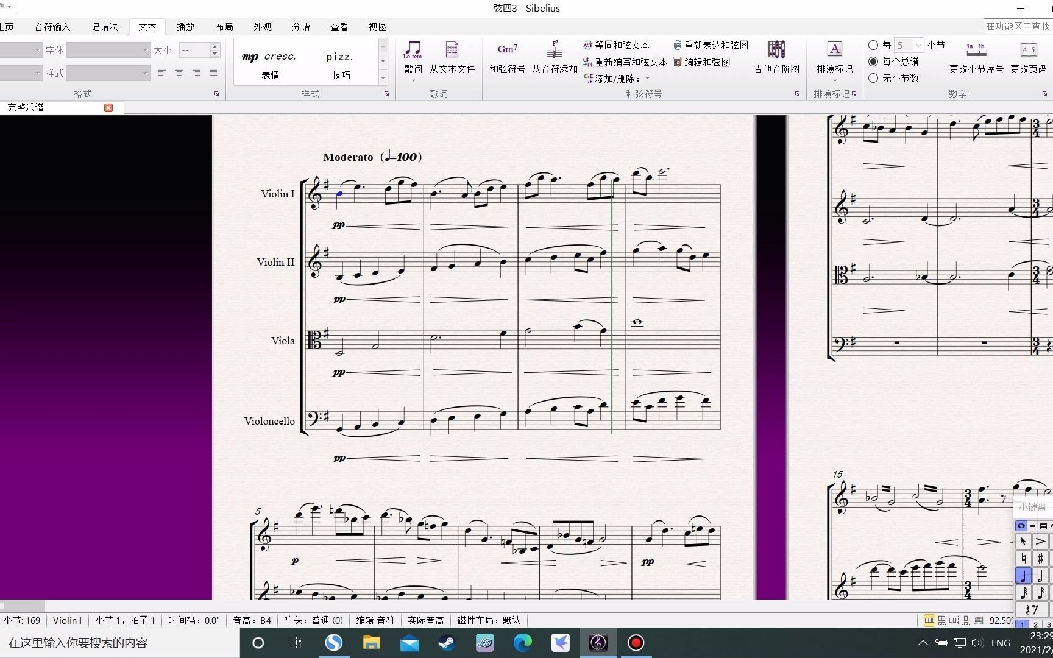1053x658 pixels.
Task: Expand the text styles gallery
Action: point(383,77)
